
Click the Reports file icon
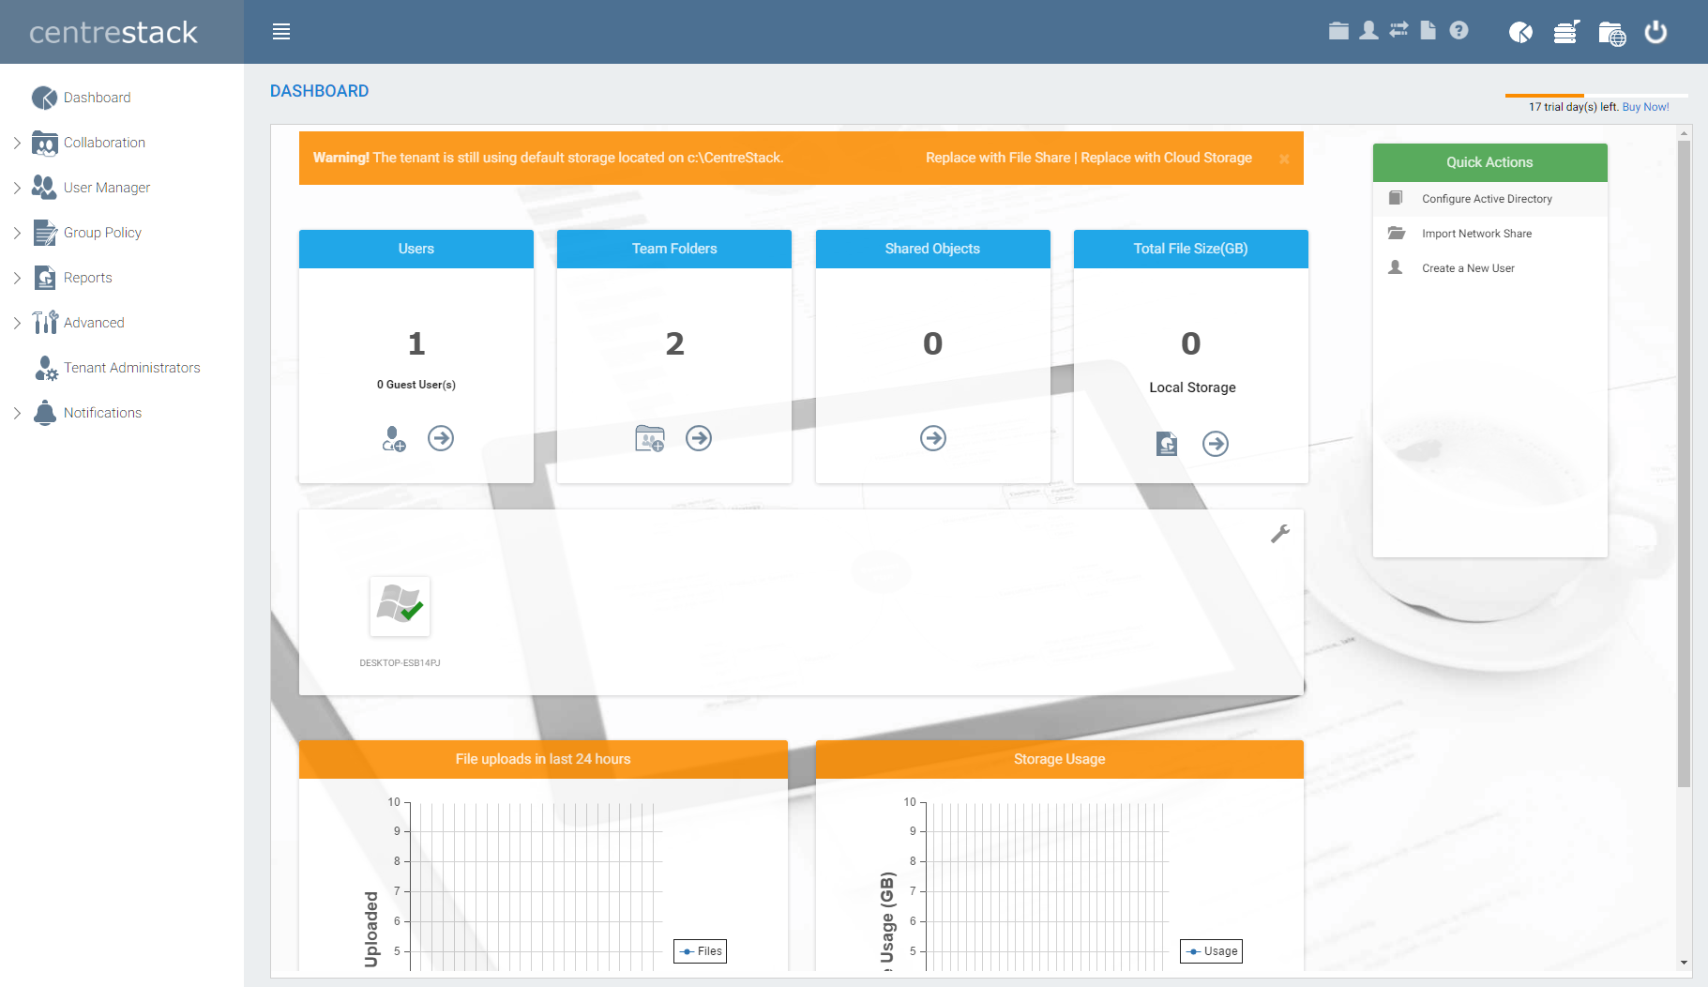pyautogui.click(x=45, y=278)
